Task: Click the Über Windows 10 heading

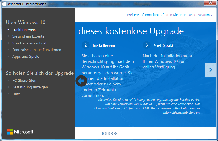Action: click(x=26, y=22)
